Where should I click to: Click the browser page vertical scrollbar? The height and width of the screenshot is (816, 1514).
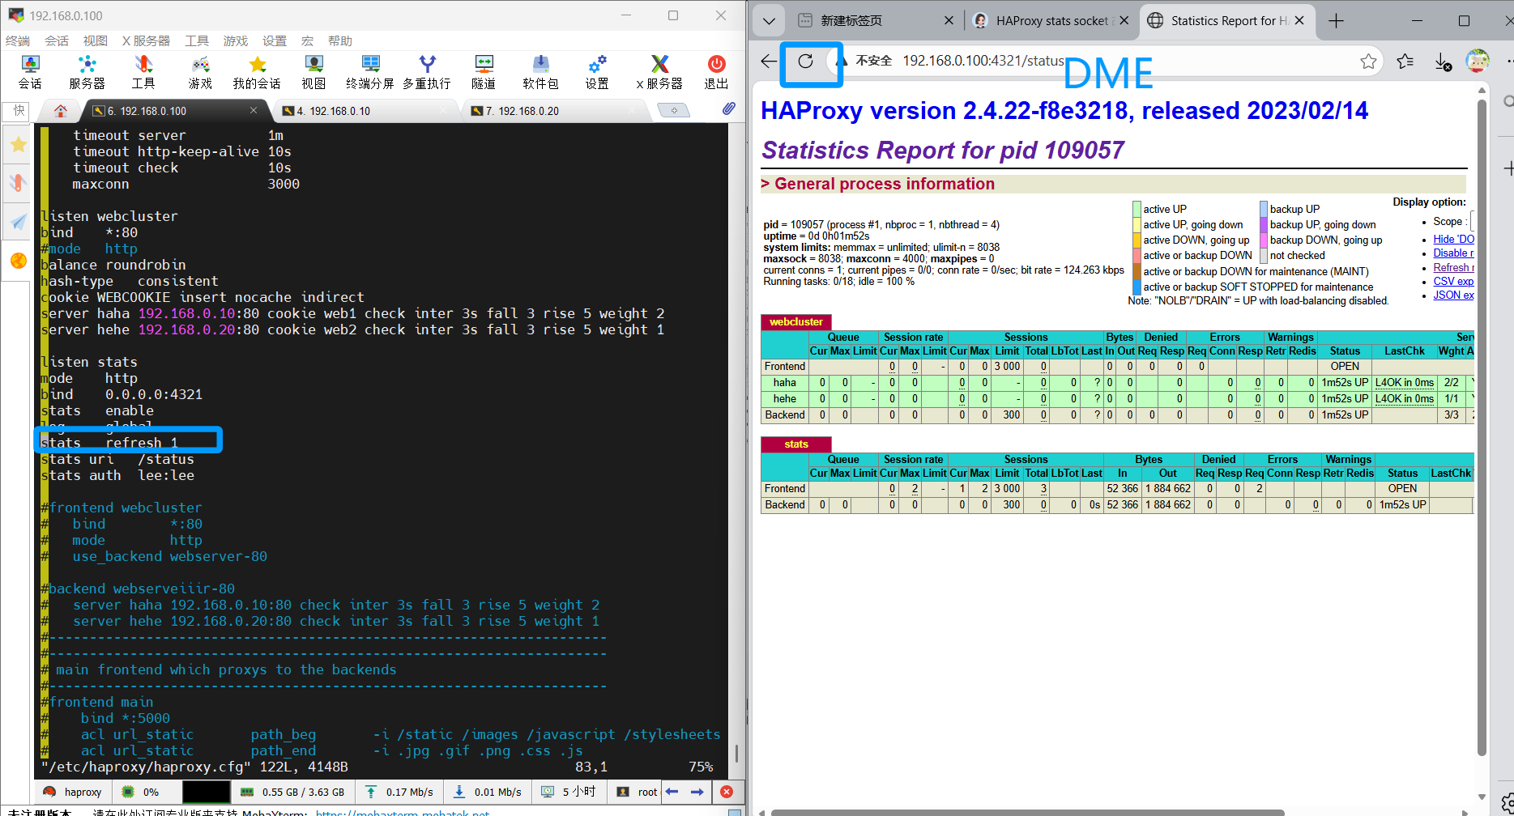tap(1482, 427)
